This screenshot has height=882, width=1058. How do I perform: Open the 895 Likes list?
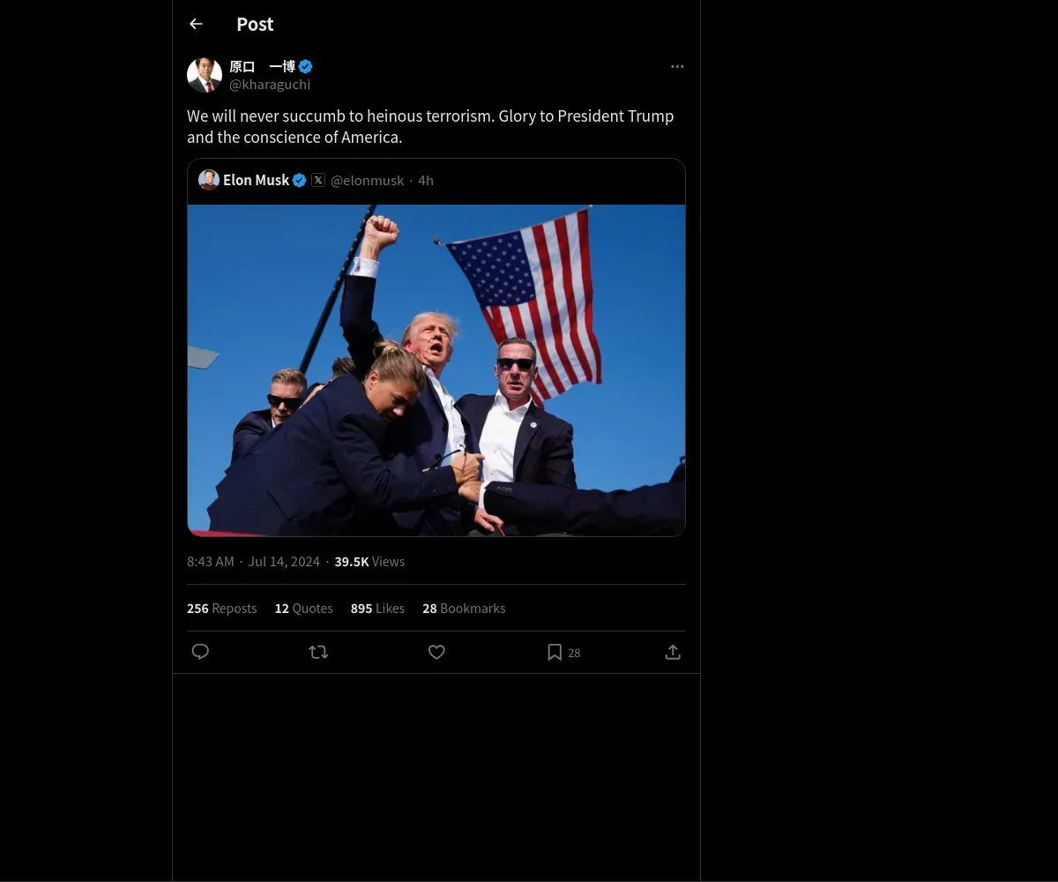tap(377, 609)
